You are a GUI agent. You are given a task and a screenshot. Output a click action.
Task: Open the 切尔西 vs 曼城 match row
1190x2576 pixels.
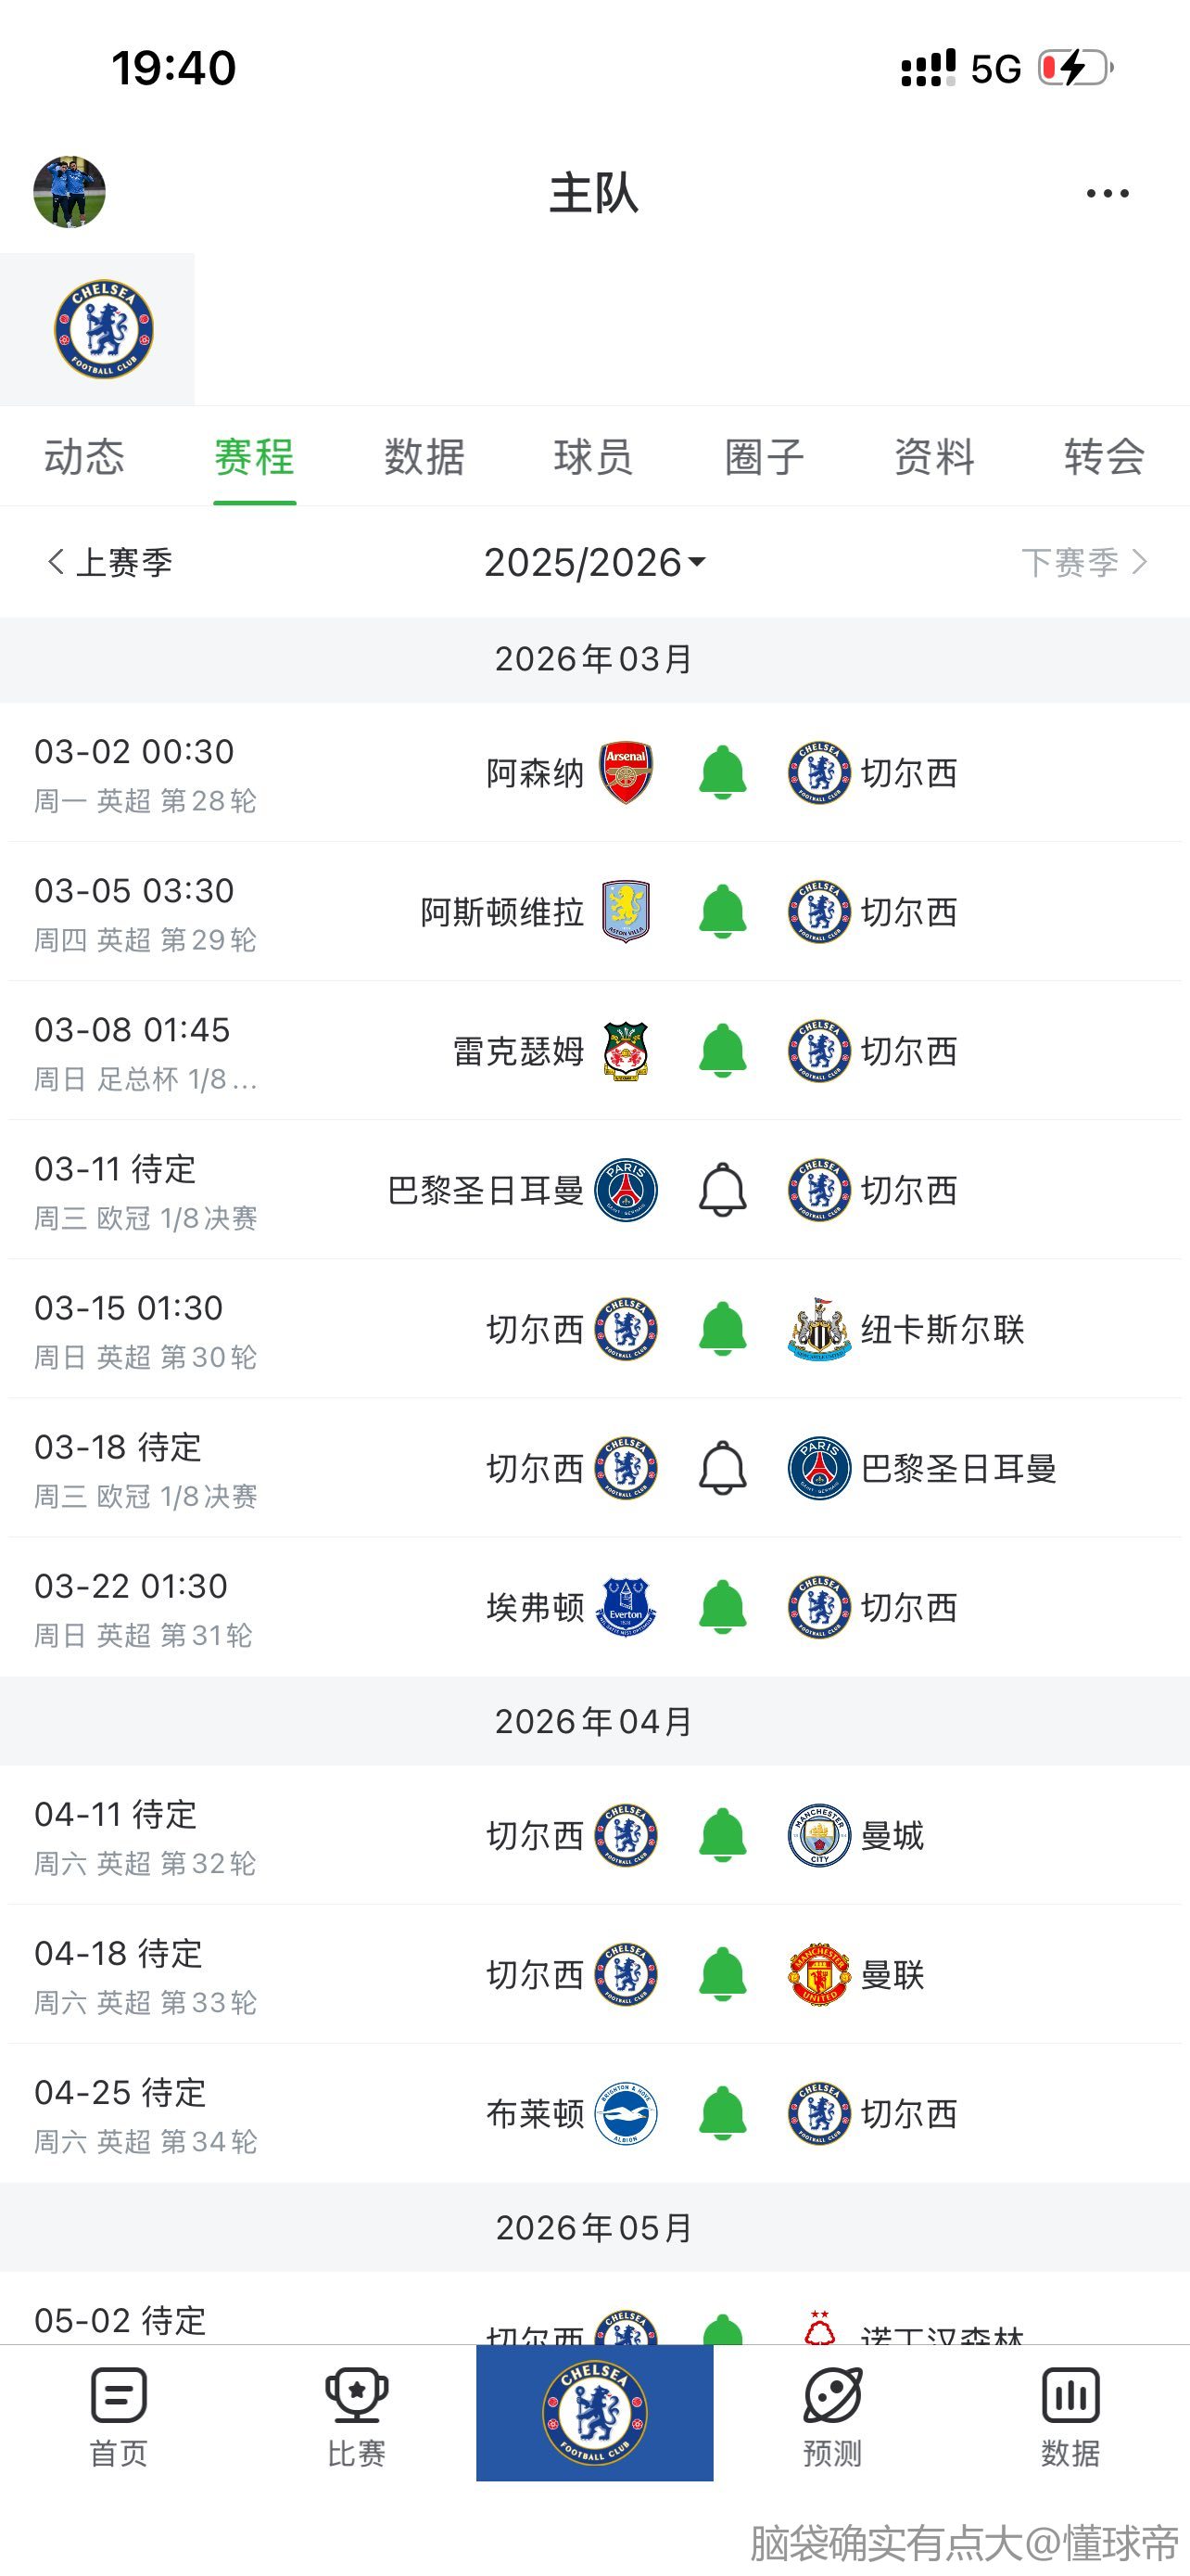[299, 1836]
